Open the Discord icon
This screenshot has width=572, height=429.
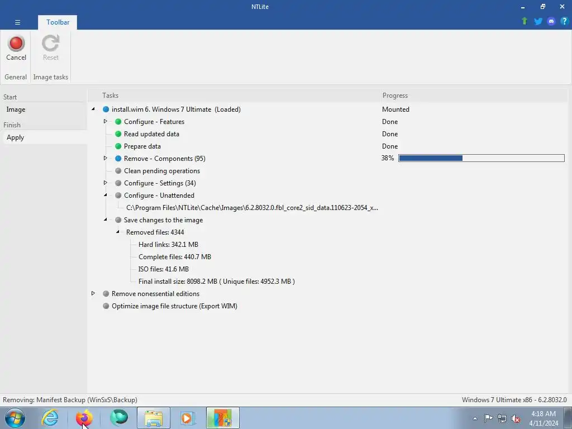(551, 21)
